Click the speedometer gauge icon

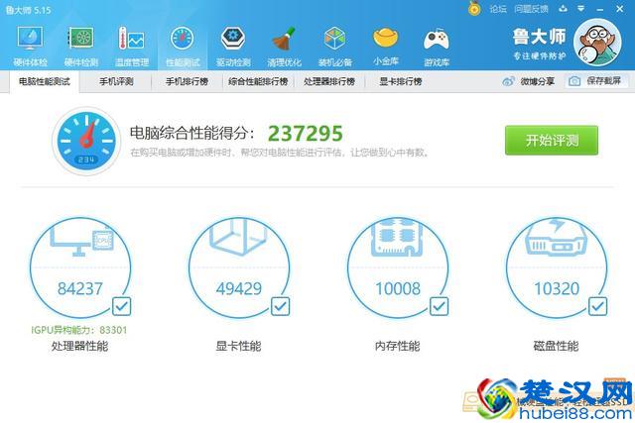tap(86, 141)
